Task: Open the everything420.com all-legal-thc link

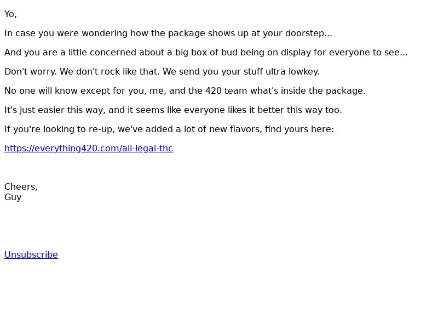Action: point(89,148)
